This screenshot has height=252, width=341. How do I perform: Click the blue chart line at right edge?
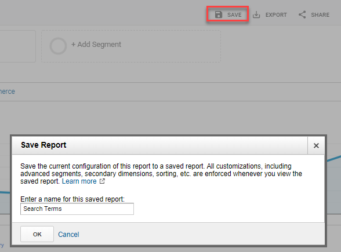click(334, 158)
